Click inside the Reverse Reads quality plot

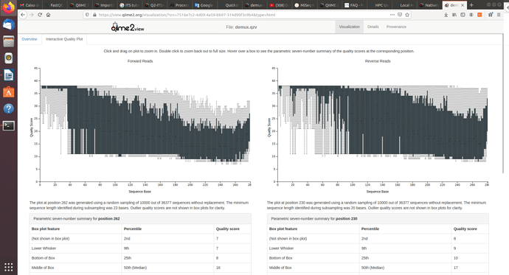tap(382, 125)
